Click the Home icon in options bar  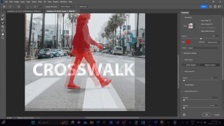click(4, 7)
